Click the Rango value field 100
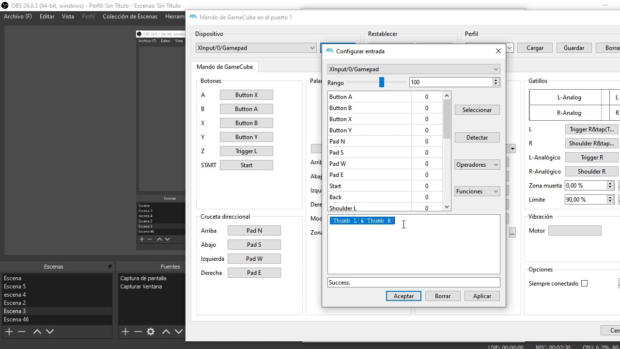 pyautogui.click(x=450, y=82)
